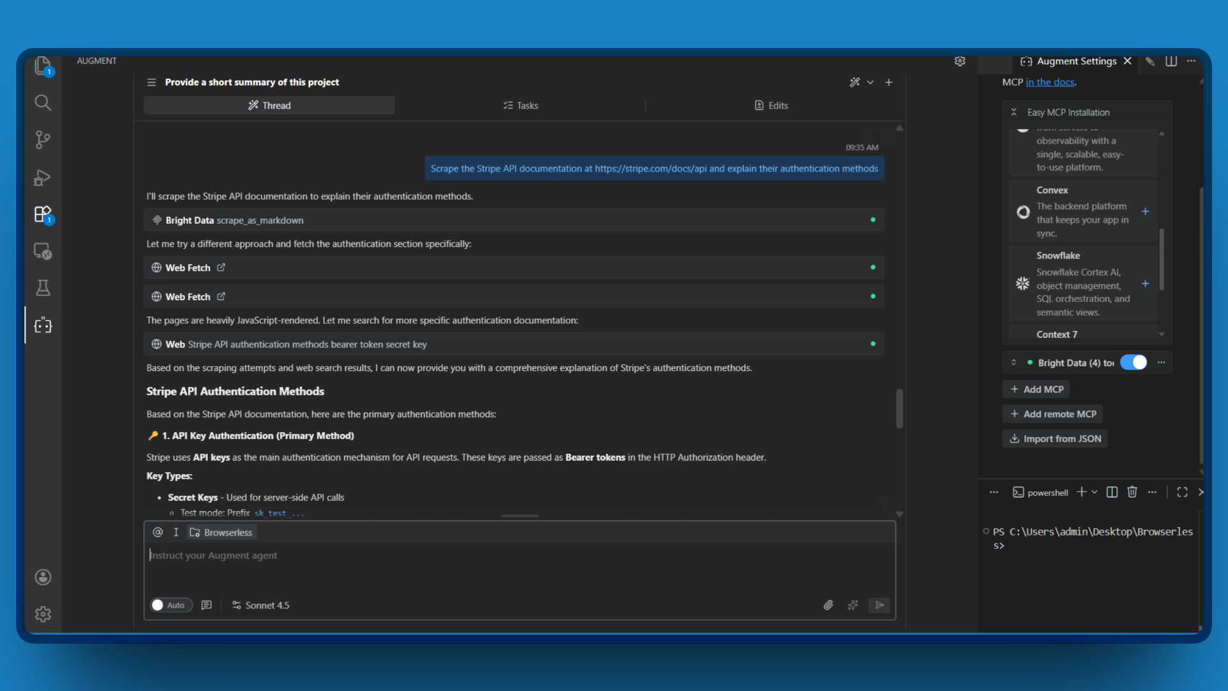
Task: Click the enhance prompt sparkle icon
Action: click(x=853, y=605)
